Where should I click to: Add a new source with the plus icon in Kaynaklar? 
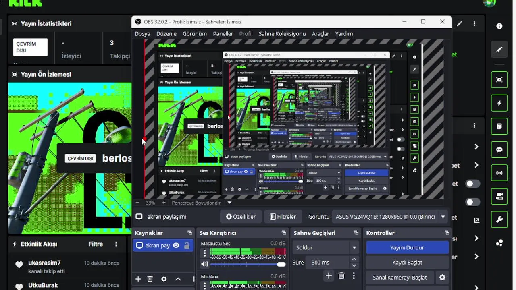pyautogui.click(x=138, y=279)
